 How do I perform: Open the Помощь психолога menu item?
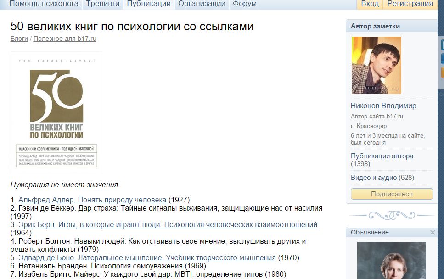tap(44, 4)
